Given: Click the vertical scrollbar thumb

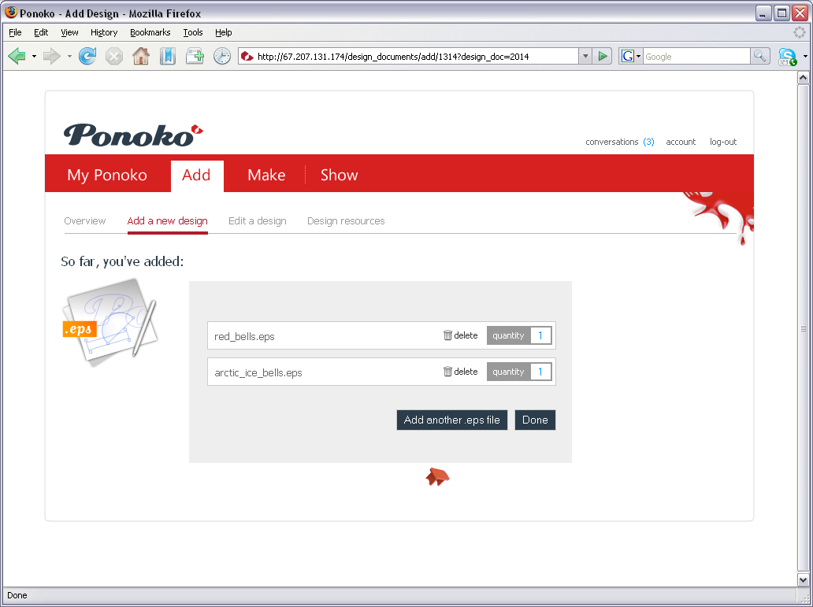Looking at the screenshot, I should click(x=803, y=328).
